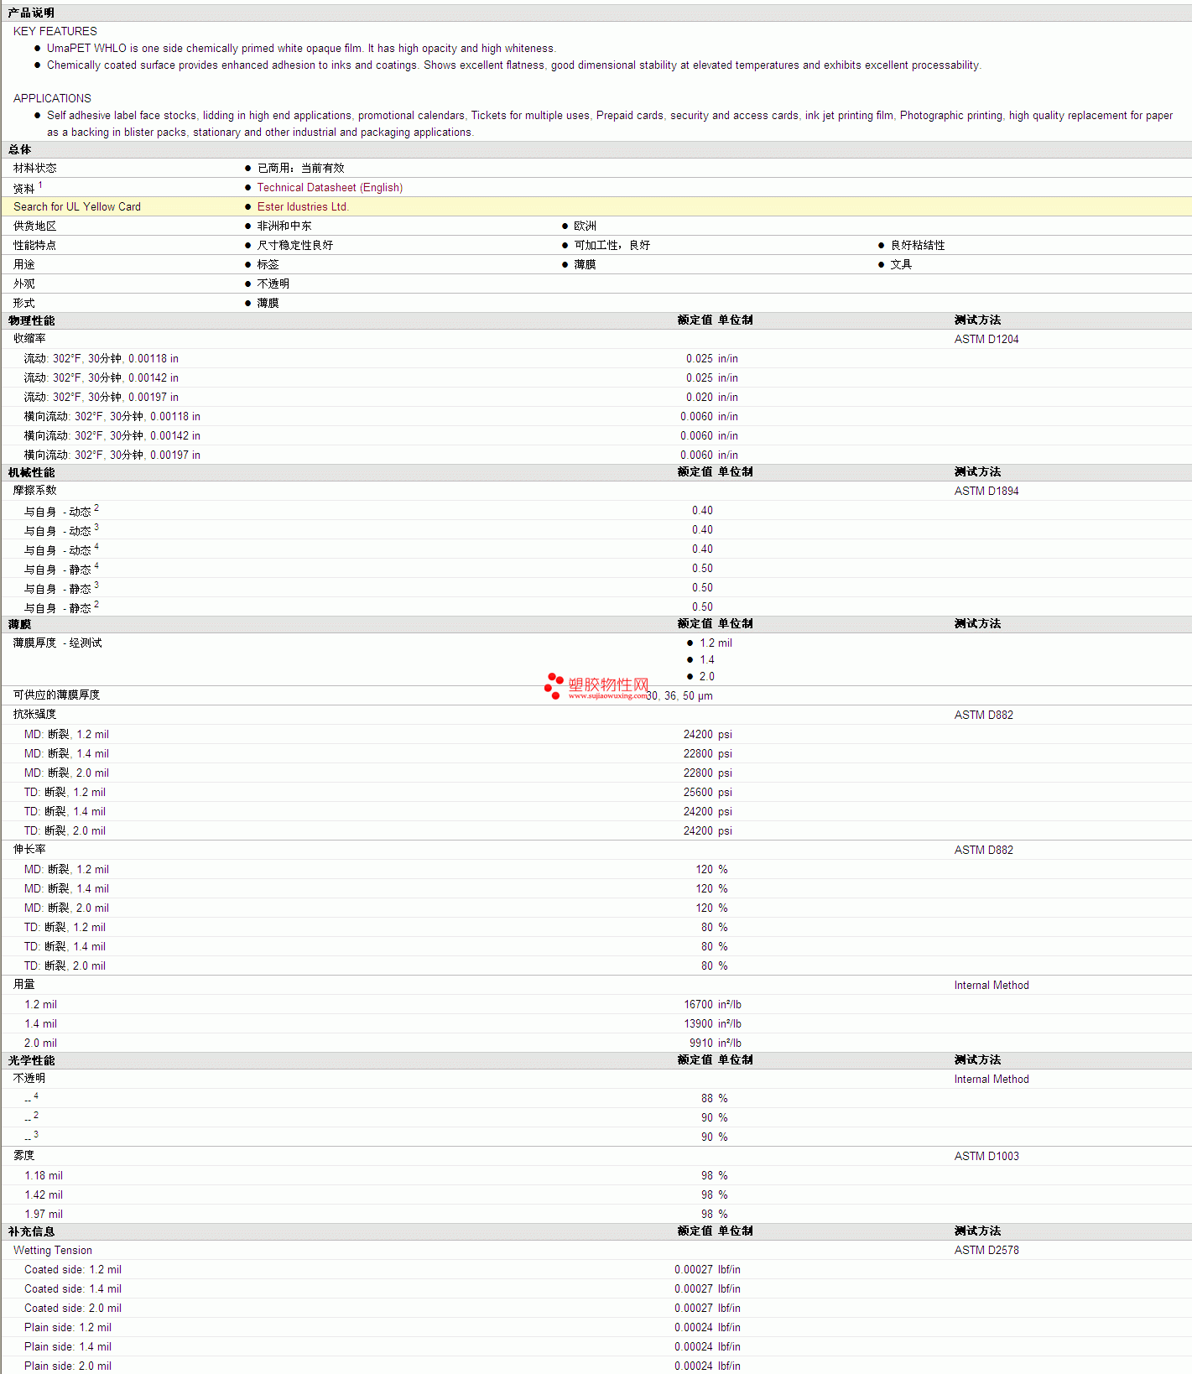The image size is (1192, 1374).
Task: Click the 外观 row label
Action: point(24,284)
